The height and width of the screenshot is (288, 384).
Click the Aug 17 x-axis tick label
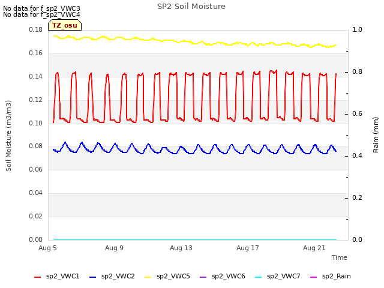pos(248,248)
